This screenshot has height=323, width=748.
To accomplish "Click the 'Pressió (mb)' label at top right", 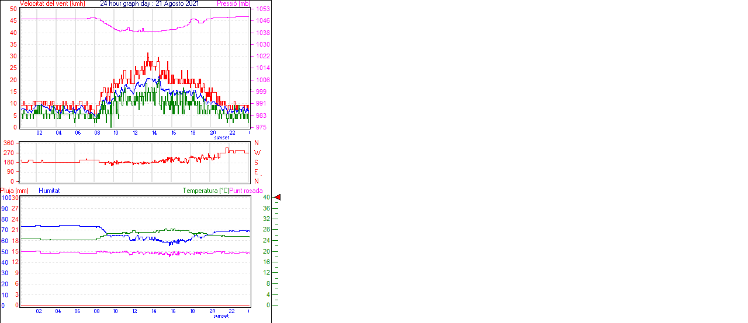I will tap(233, 3).
